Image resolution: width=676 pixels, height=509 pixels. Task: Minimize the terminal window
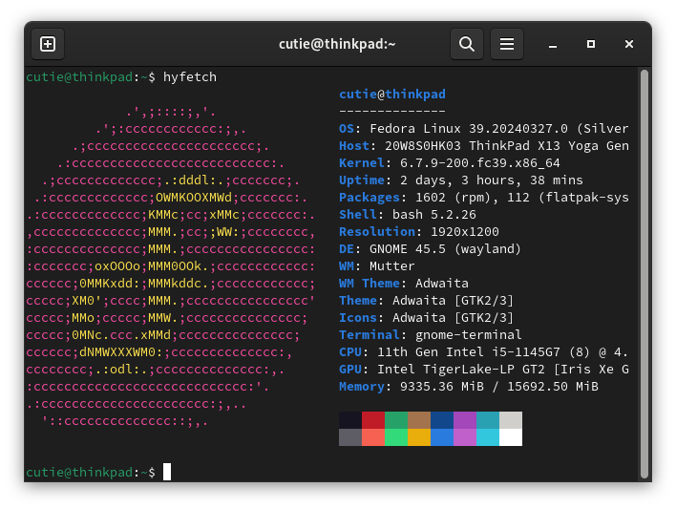point(553,44)
